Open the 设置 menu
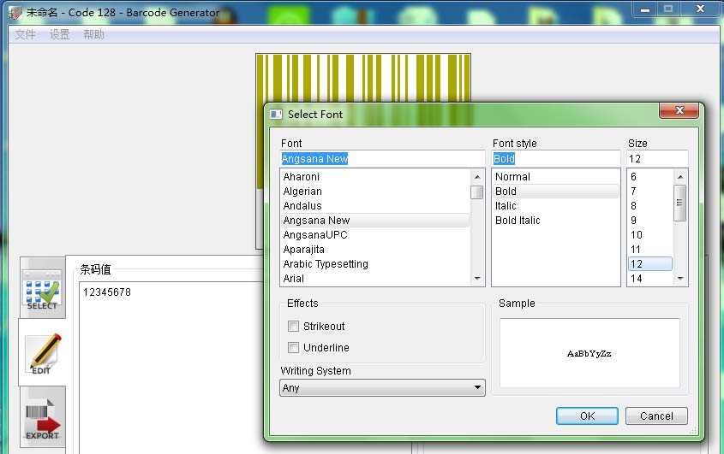The height and width of the screenshot is (454, 724). coord(60,34)
